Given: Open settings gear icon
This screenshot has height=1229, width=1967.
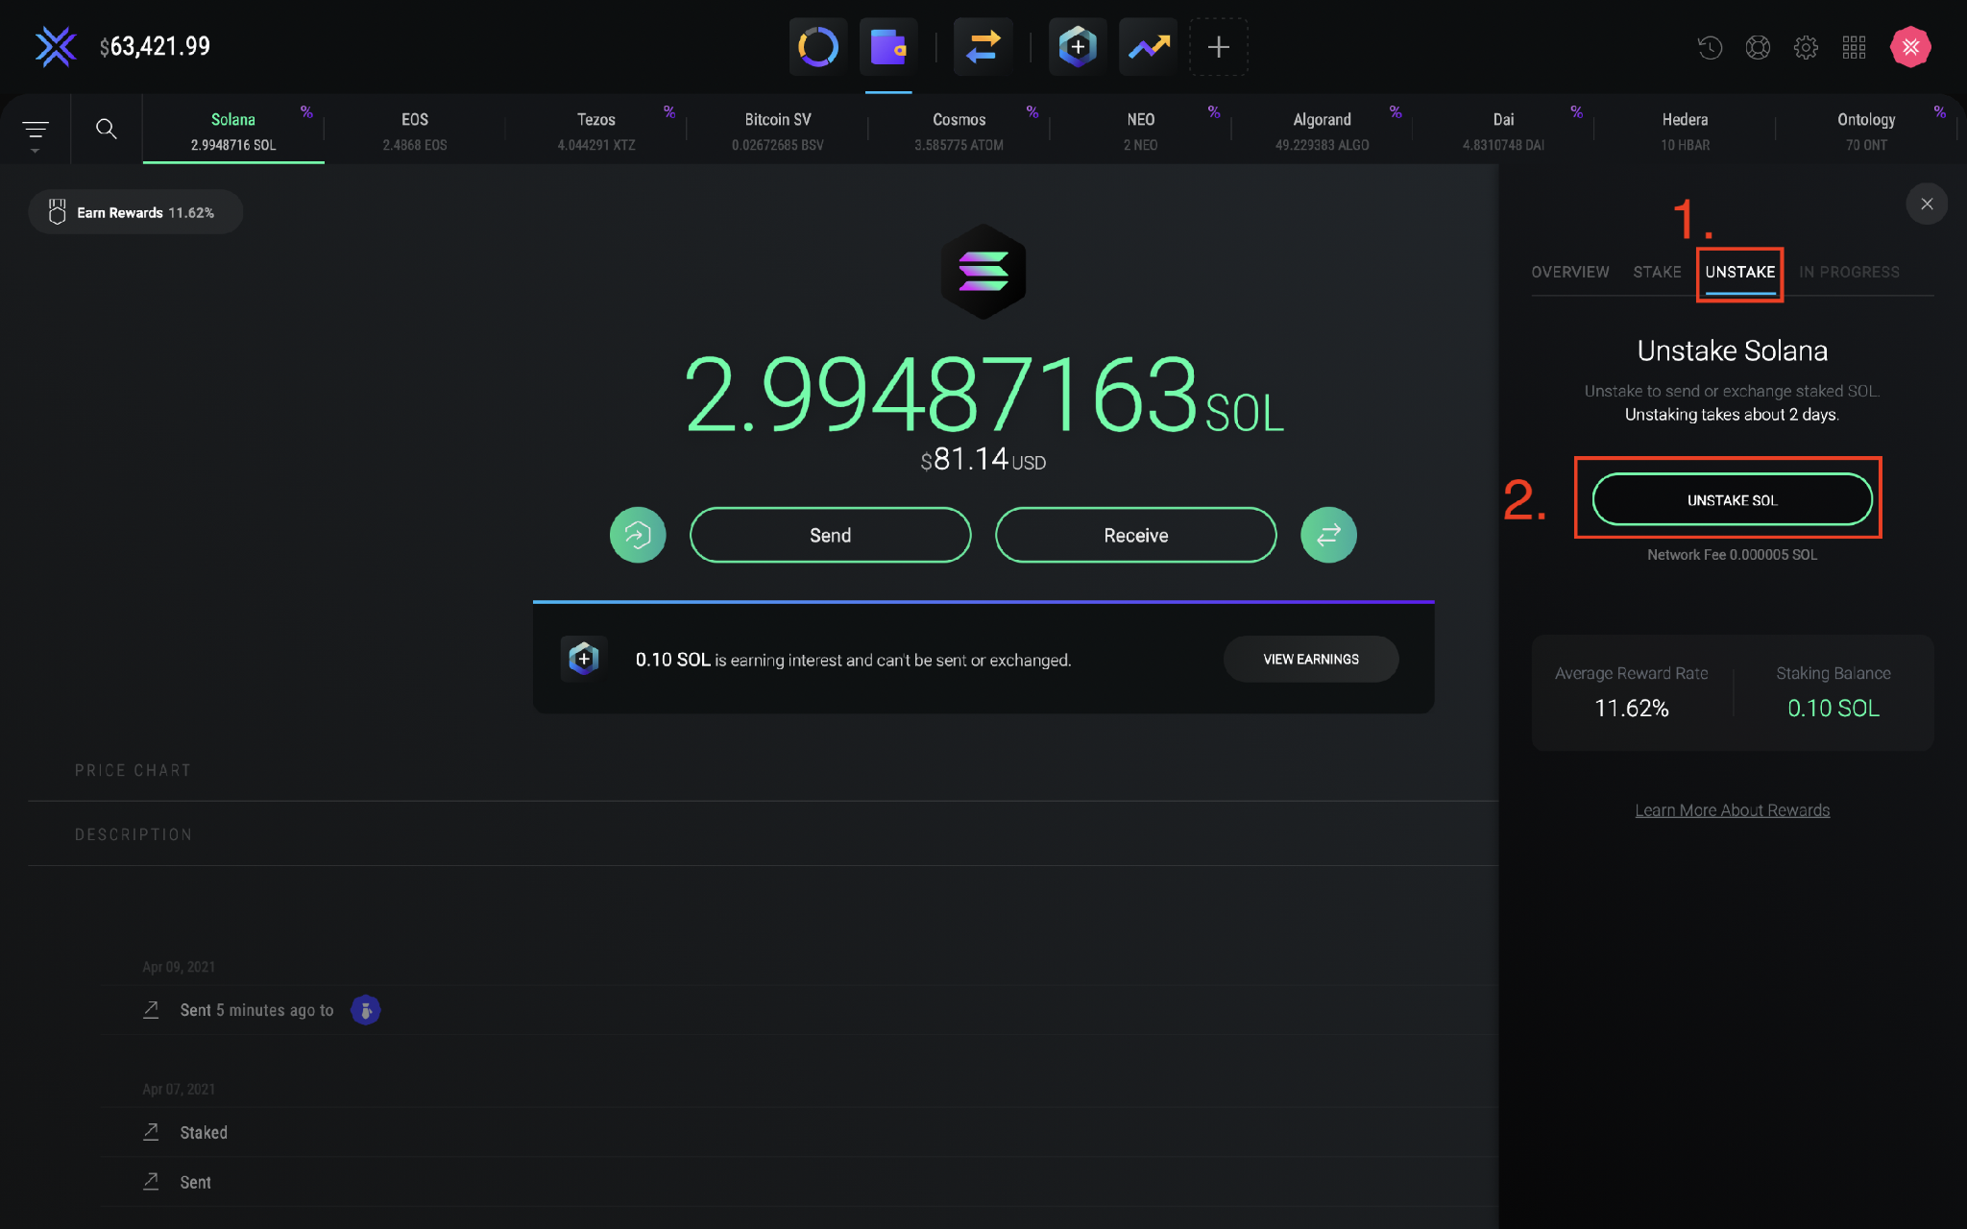Looking at the screenshot, I should point(1806,47).
